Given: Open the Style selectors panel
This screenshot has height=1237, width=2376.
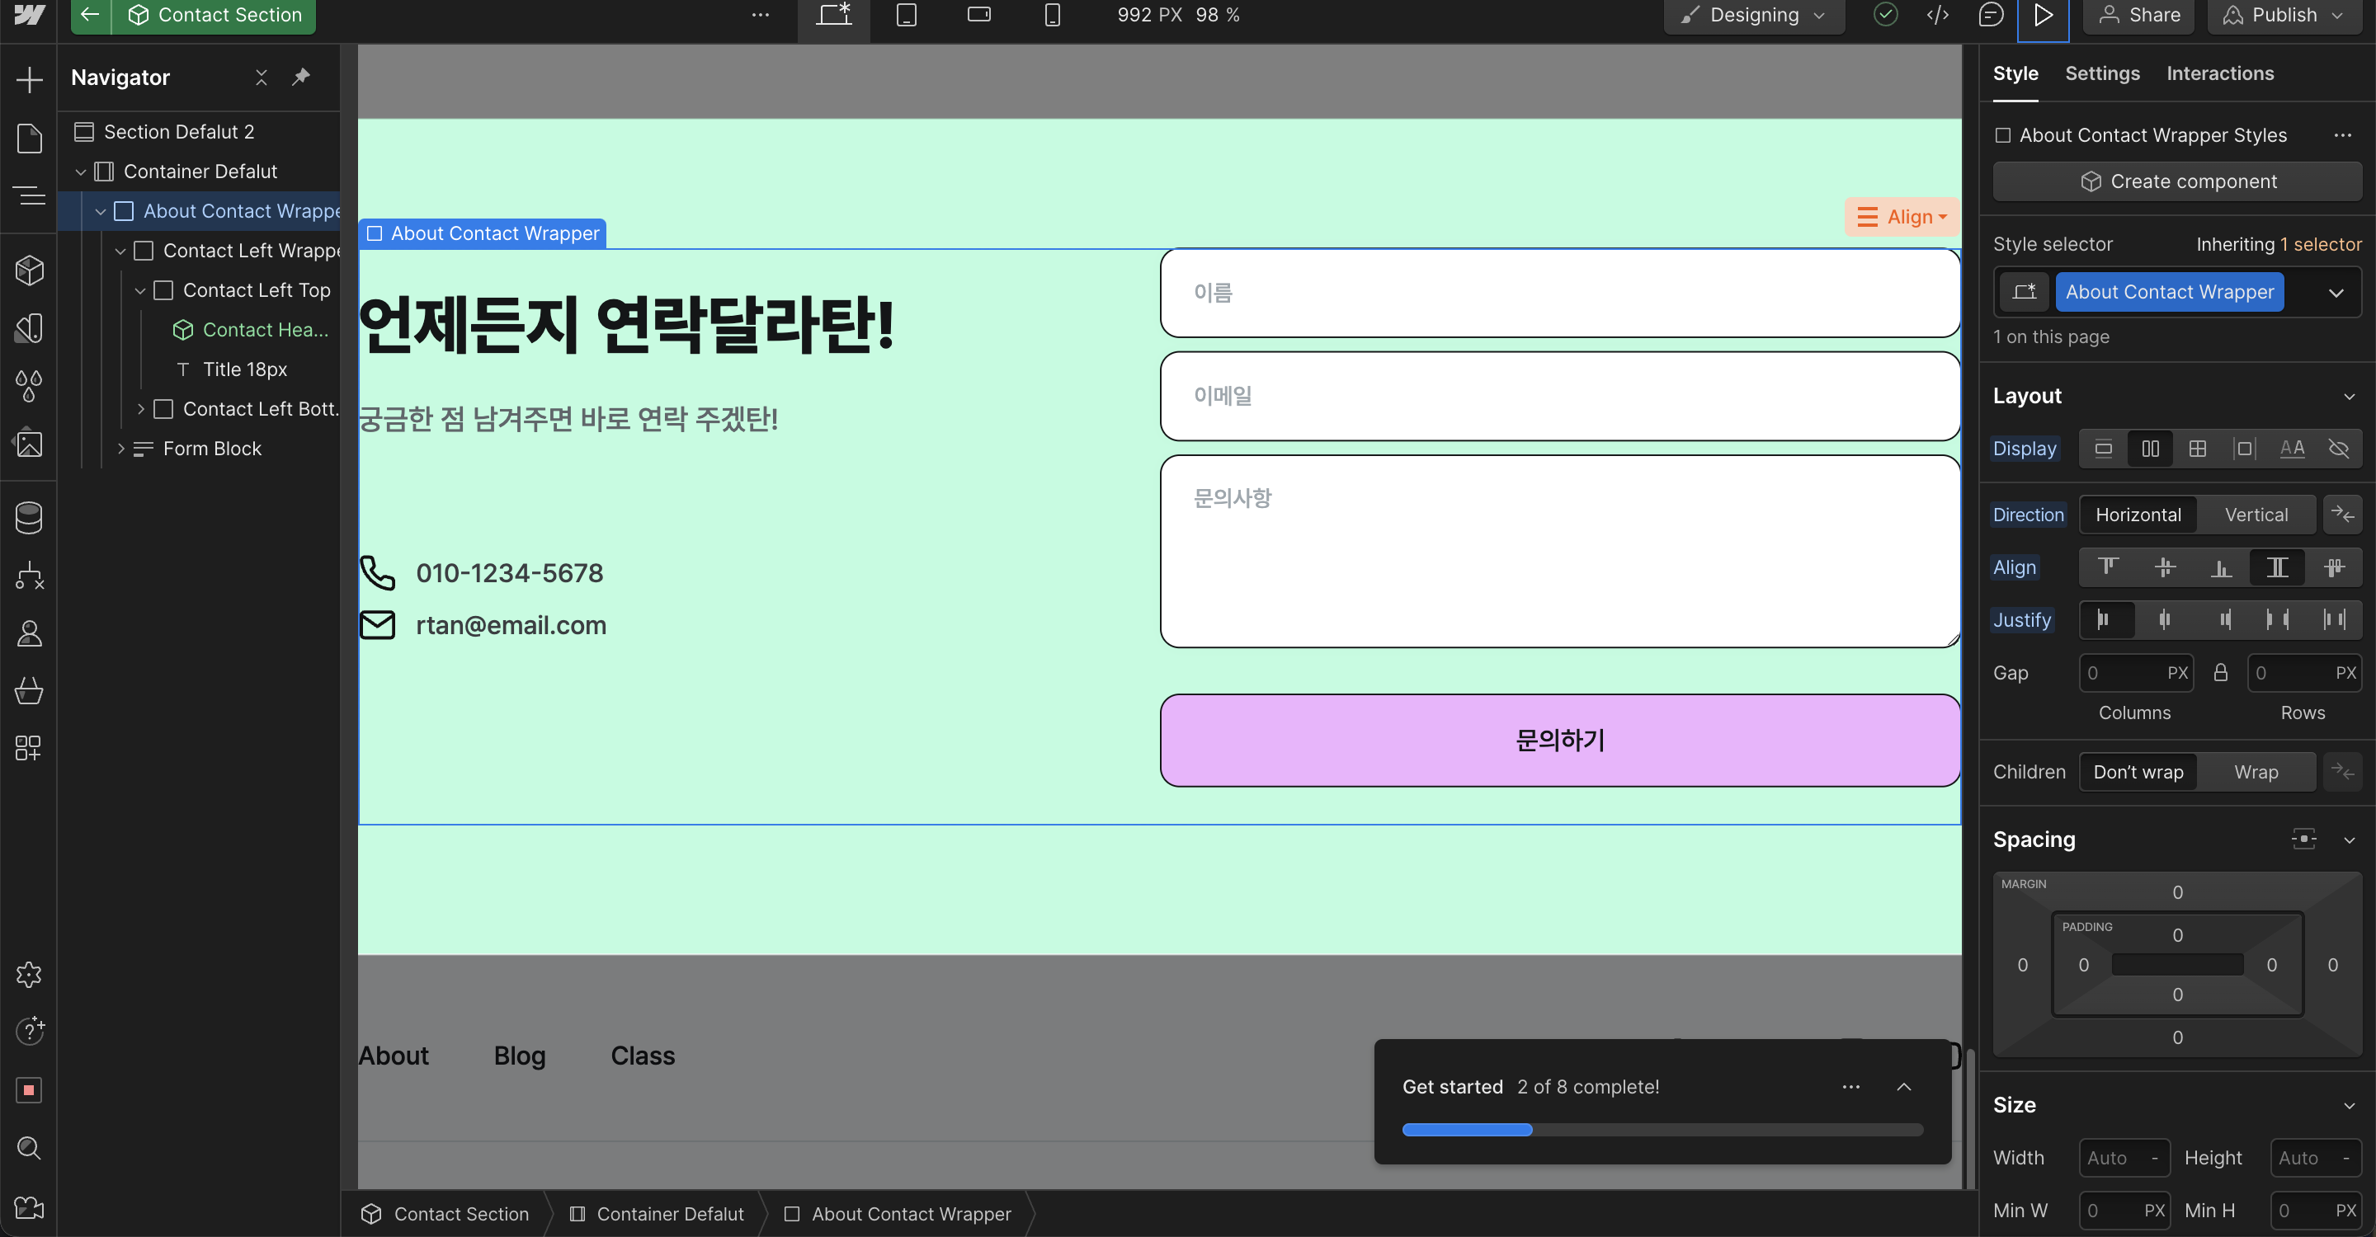Looking at the screenshot, I should point(29,385).
